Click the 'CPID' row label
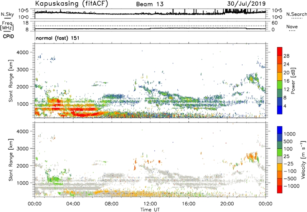This screenshot has width=307, height=212. 8,36
